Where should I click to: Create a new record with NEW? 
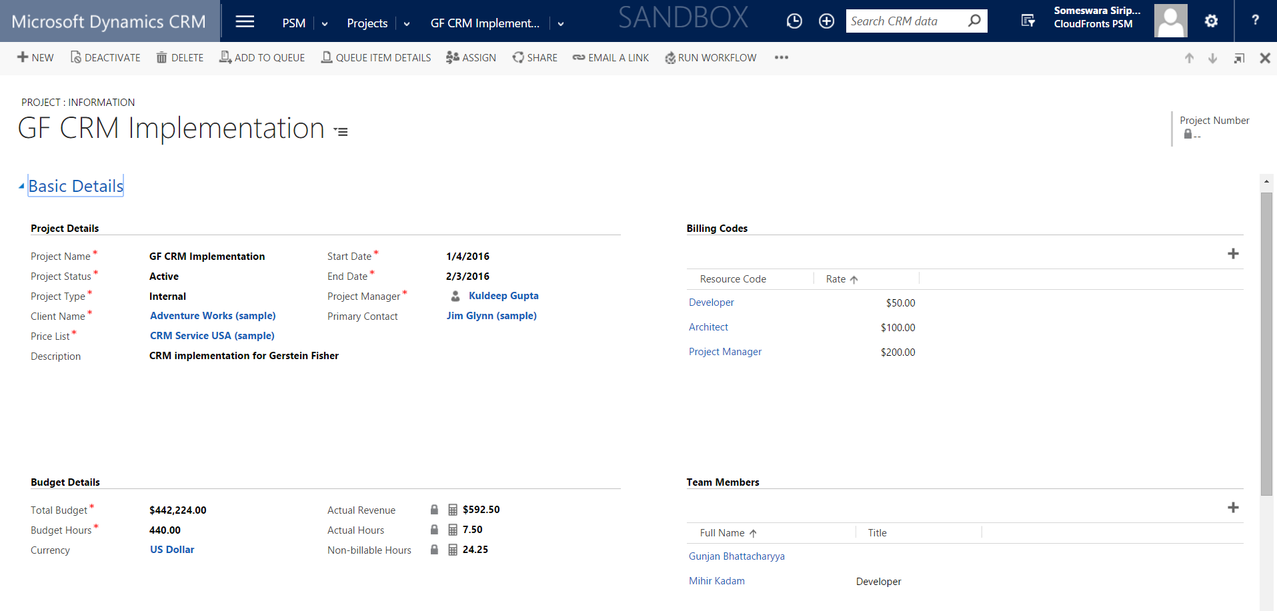(x=35, y=58)
